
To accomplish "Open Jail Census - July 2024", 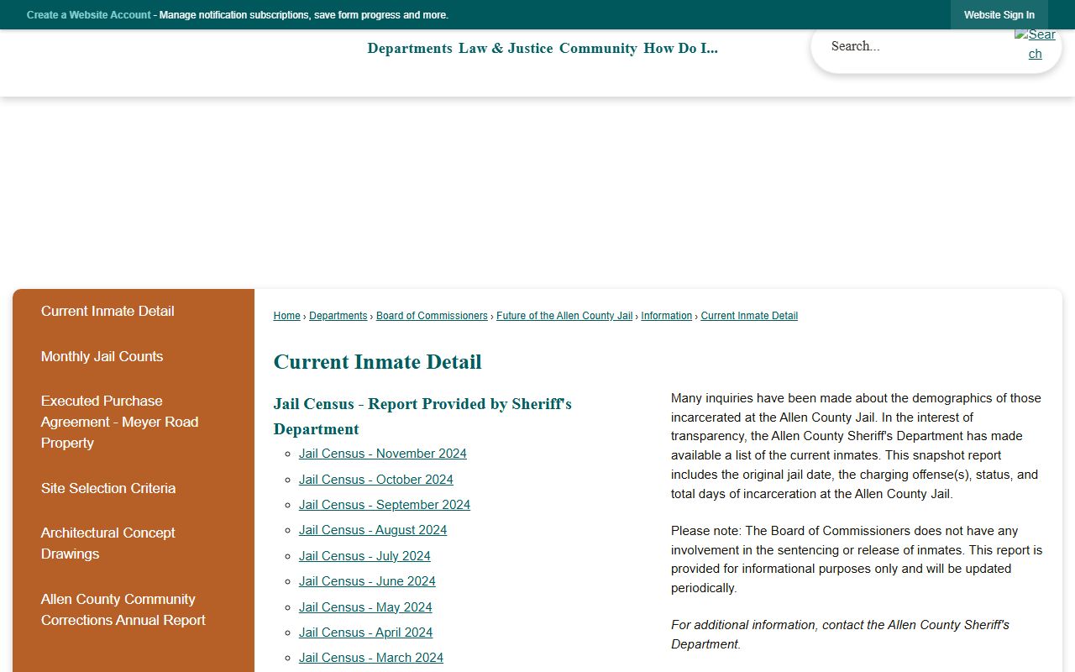I will pos(364,556).
